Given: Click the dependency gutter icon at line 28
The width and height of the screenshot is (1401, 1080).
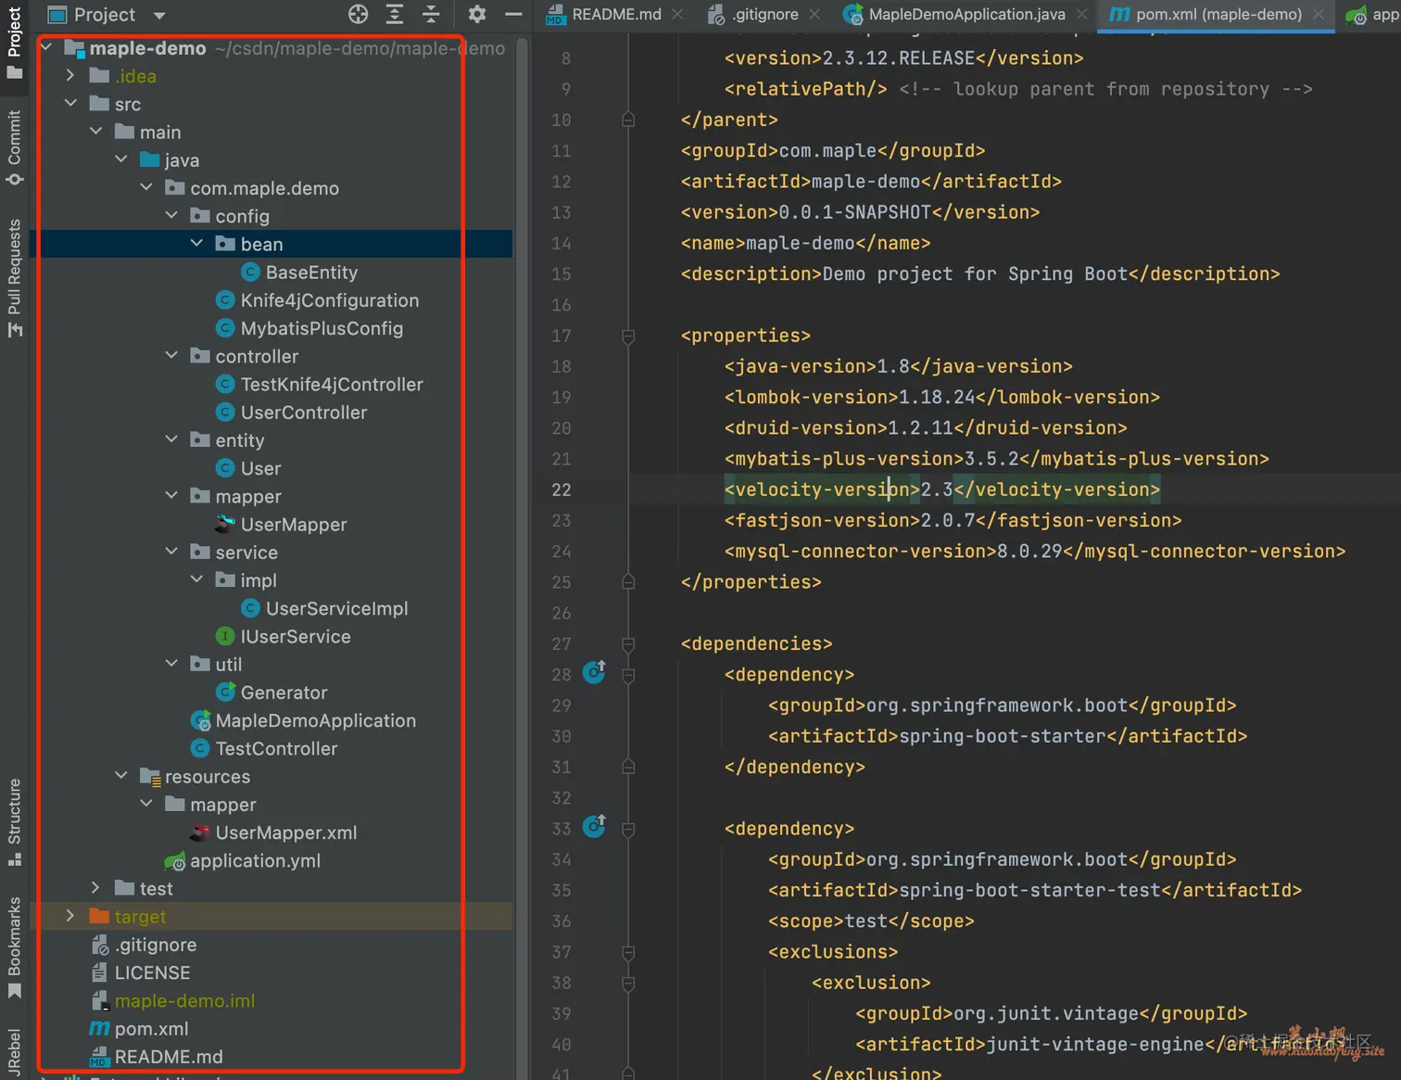Looking at the screenshot, I should 594,672.
